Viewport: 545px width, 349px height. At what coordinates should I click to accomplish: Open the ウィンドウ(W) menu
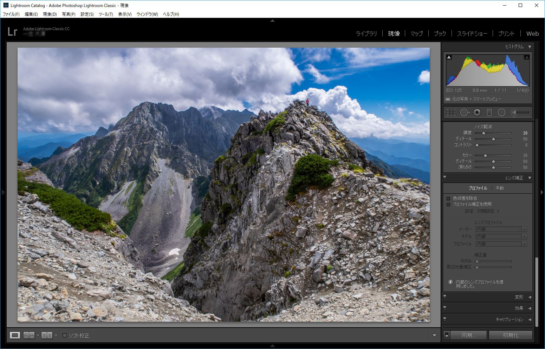[x=147, y=14]
